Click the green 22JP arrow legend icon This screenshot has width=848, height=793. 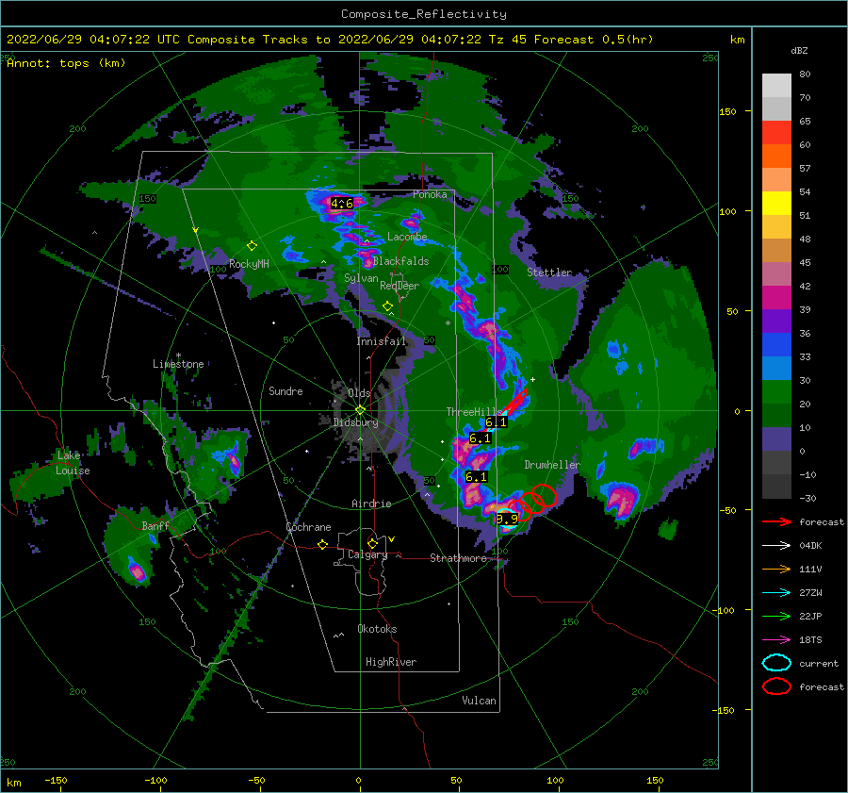point(776,616)
